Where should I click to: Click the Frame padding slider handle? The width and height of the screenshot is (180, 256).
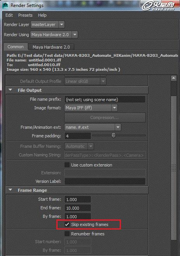(x=114, y=135)
